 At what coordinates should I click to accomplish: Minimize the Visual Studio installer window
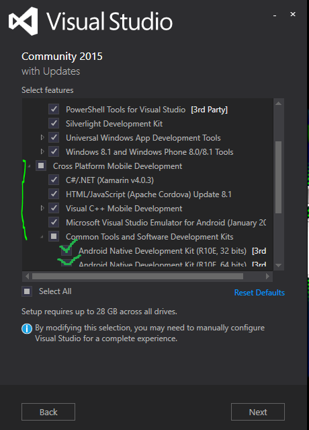tap(275, 15)
